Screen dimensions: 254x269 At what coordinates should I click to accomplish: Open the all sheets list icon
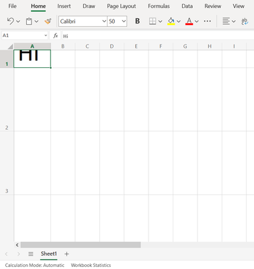coord(31,254)
